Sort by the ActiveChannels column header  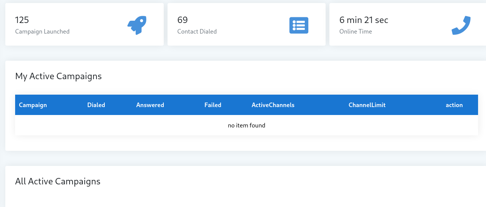click(x=273, y=105)
